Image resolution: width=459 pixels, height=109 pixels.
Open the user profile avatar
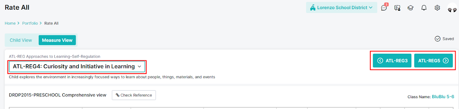pos(452,8)
